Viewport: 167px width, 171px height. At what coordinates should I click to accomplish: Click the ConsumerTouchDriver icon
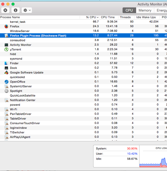tap(6, 123)
